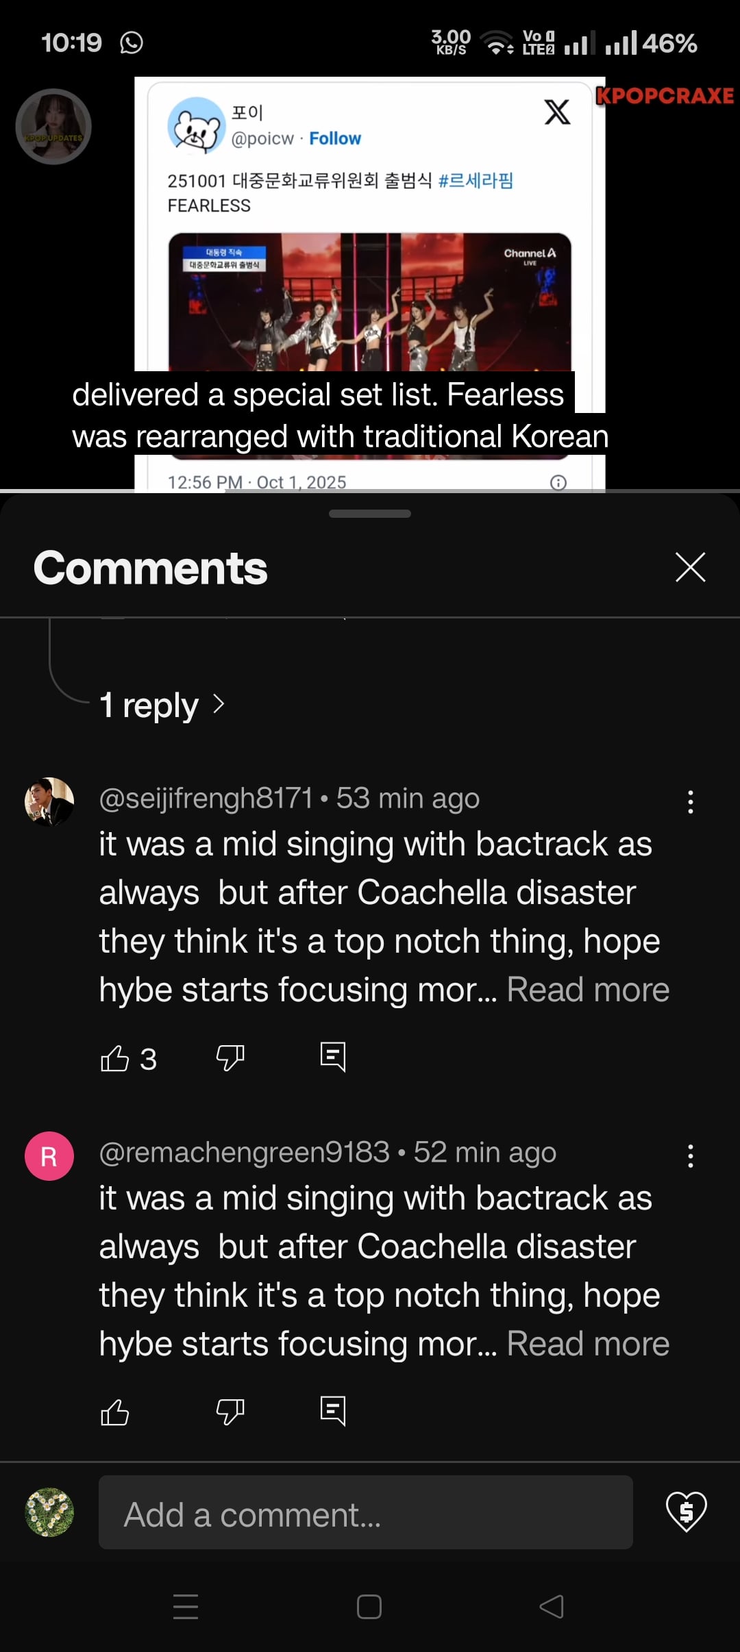Viewport: 740px width, 1652px height.
Task: Open options menu for @remachengreen9183 comment
Action: [691, 1156]
